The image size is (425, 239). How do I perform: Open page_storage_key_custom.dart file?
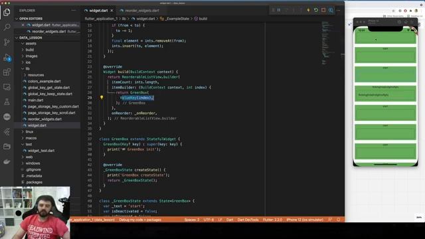53,106
